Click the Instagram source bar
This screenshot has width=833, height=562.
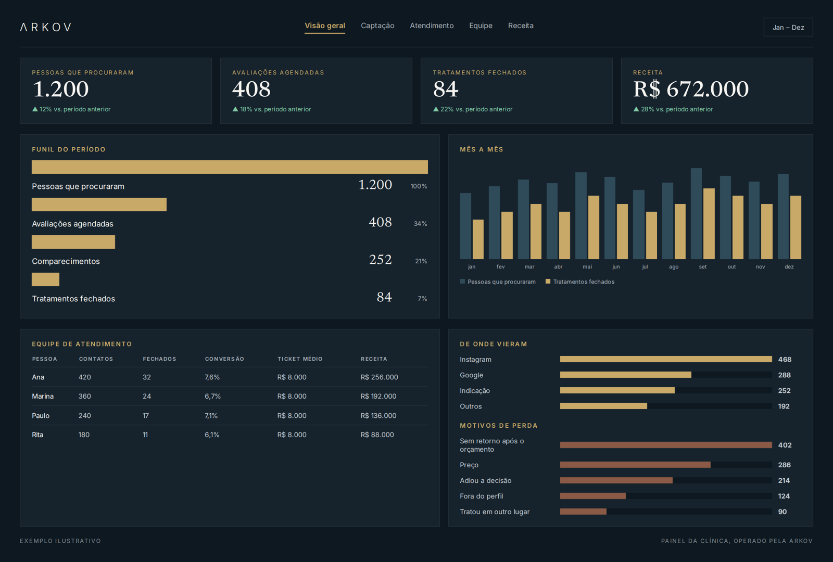point(666,359)
